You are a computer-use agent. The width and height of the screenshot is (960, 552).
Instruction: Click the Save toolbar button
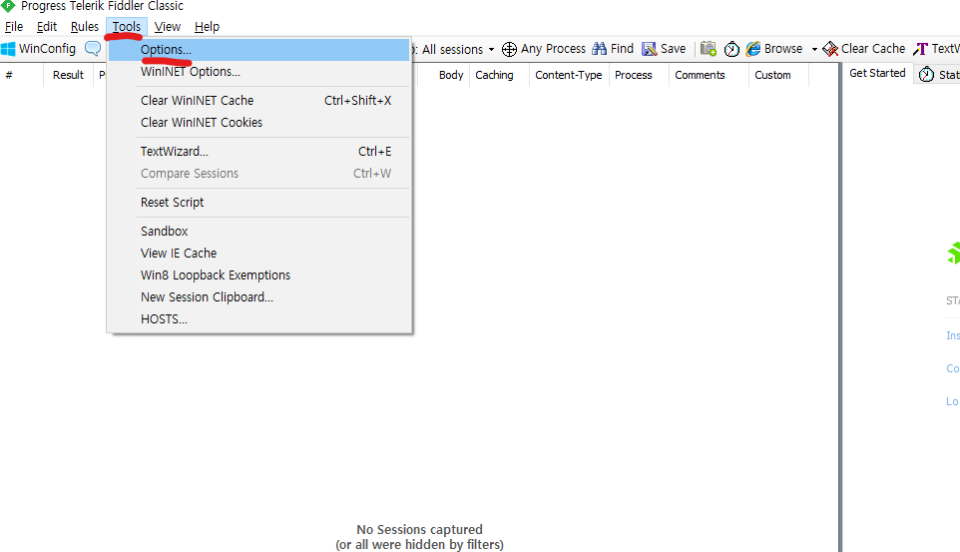664,49
